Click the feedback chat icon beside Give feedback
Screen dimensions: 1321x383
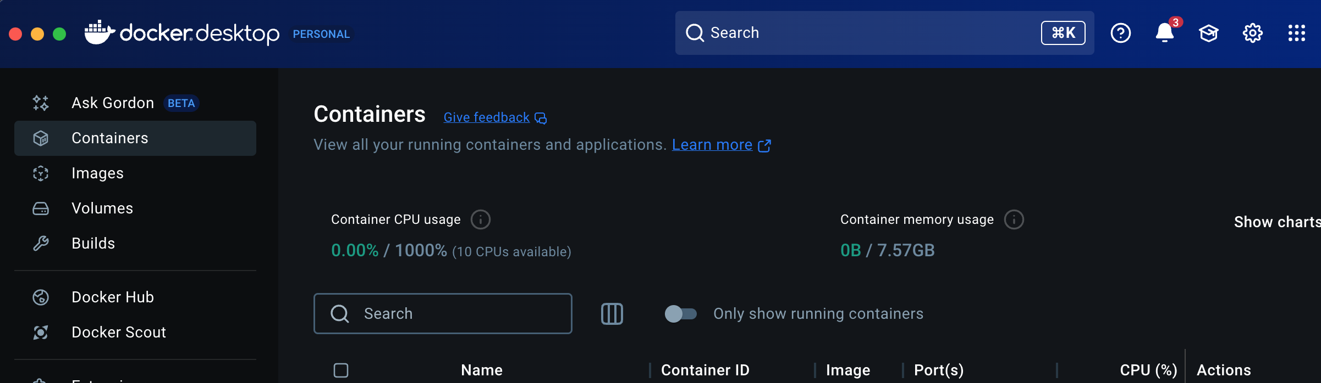point(541,118)
